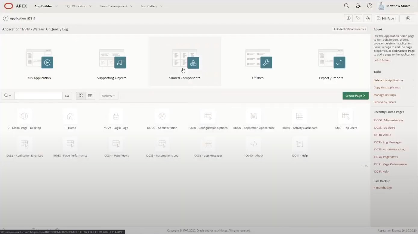Click the 4 months ago backup link
This screenshot has width=418, height=234.
coord(382,188)
